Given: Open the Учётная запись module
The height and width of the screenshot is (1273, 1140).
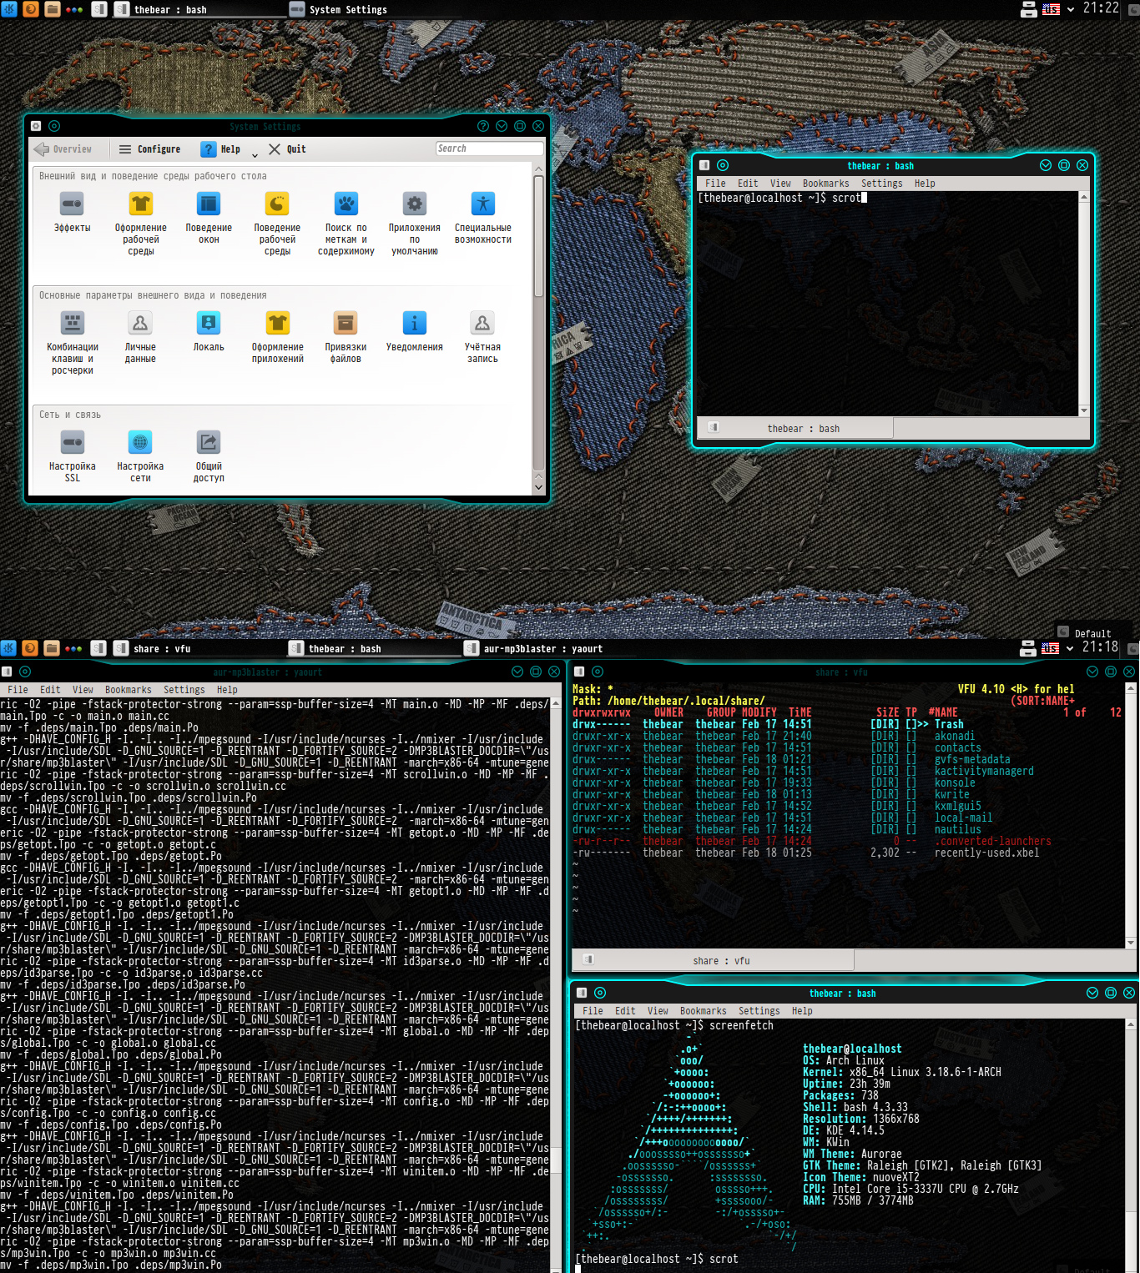Looking at the screenshot, I should 482,336.
